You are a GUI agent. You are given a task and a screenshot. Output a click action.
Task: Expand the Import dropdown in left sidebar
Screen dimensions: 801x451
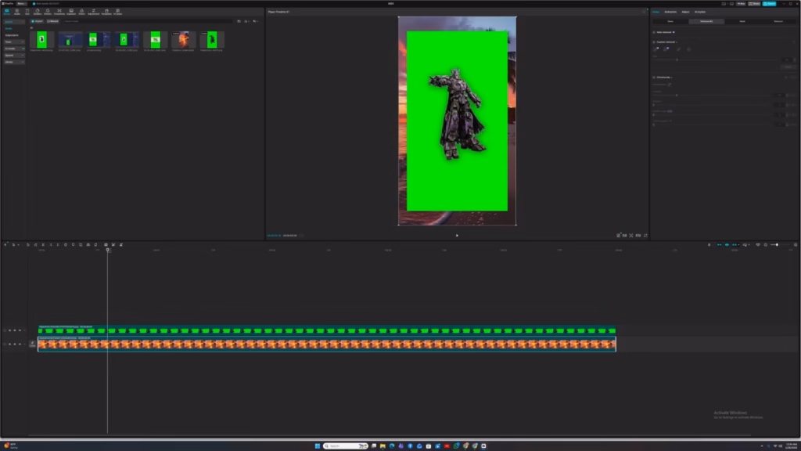[x=14, y=22]
